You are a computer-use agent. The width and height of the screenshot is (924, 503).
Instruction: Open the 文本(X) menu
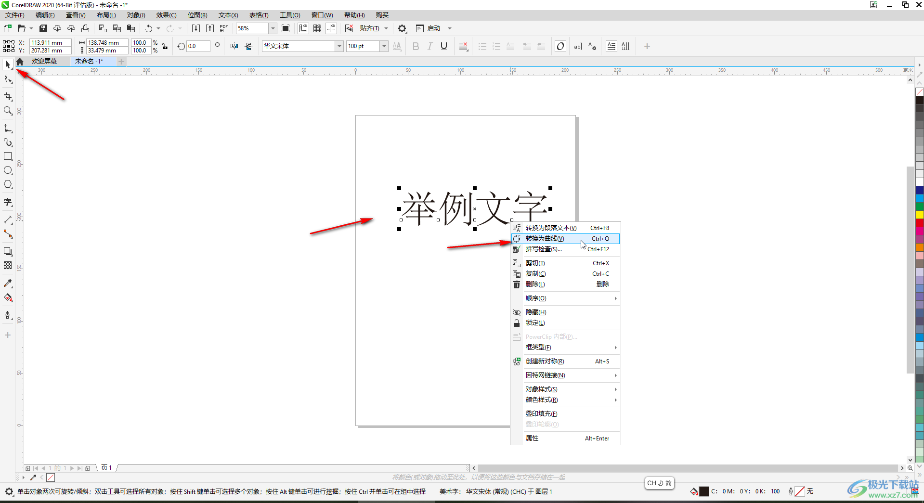coord(228,15)
